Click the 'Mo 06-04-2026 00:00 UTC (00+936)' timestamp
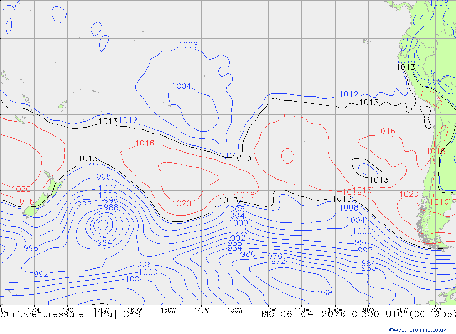 [x=358, y=314]
